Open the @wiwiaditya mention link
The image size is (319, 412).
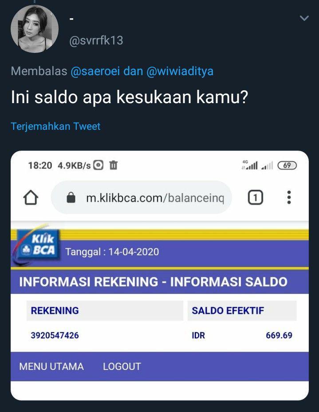click(x=180, y=71)
